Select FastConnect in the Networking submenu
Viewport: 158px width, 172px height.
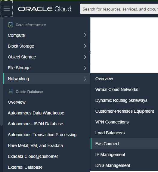(124, 144)
